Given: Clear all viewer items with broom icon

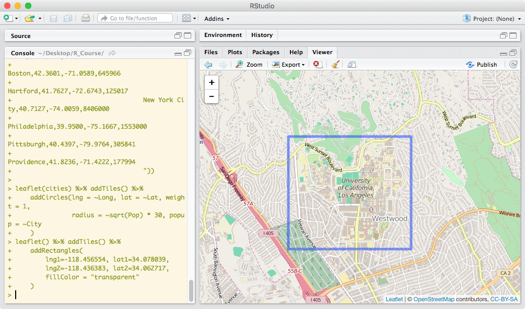Looking at the screenshot, I should coord(335,65).
